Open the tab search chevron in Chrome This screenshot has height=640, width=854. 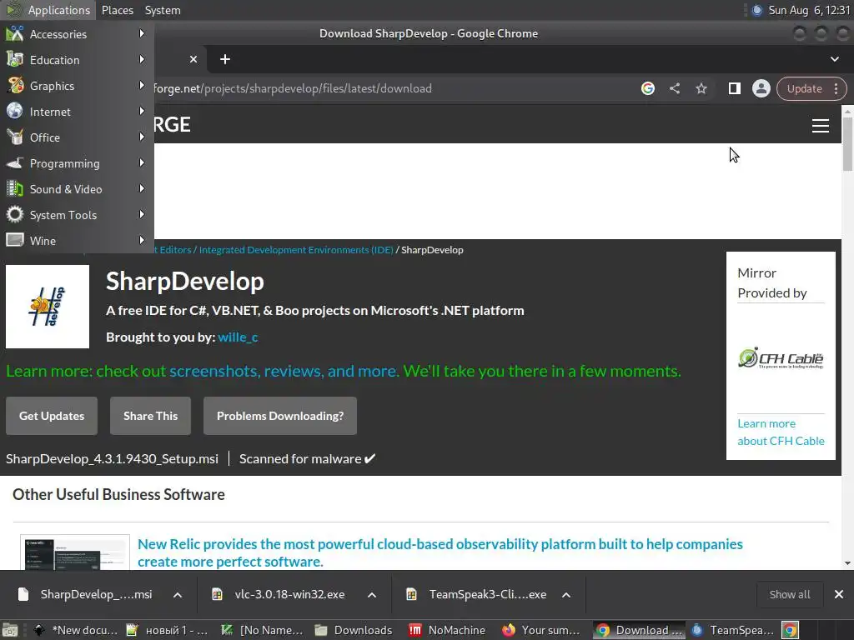point(834,59)
